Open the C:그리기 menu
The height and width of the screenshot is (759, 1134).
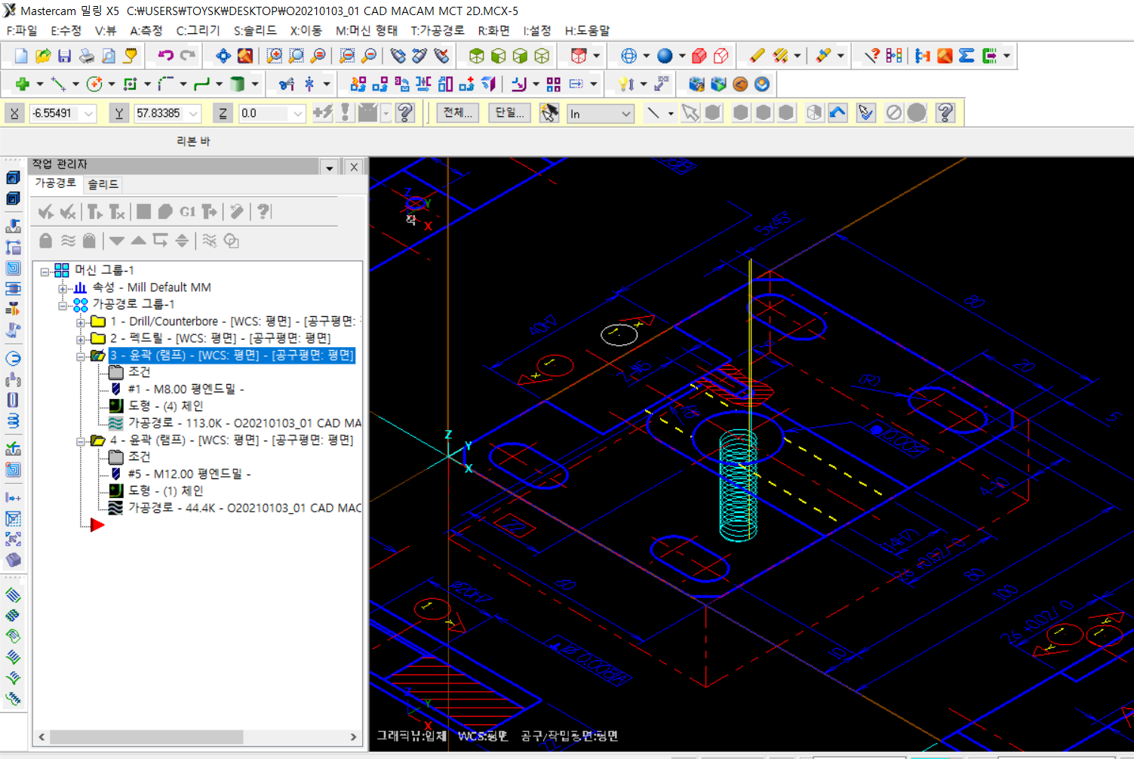point(198,30)
